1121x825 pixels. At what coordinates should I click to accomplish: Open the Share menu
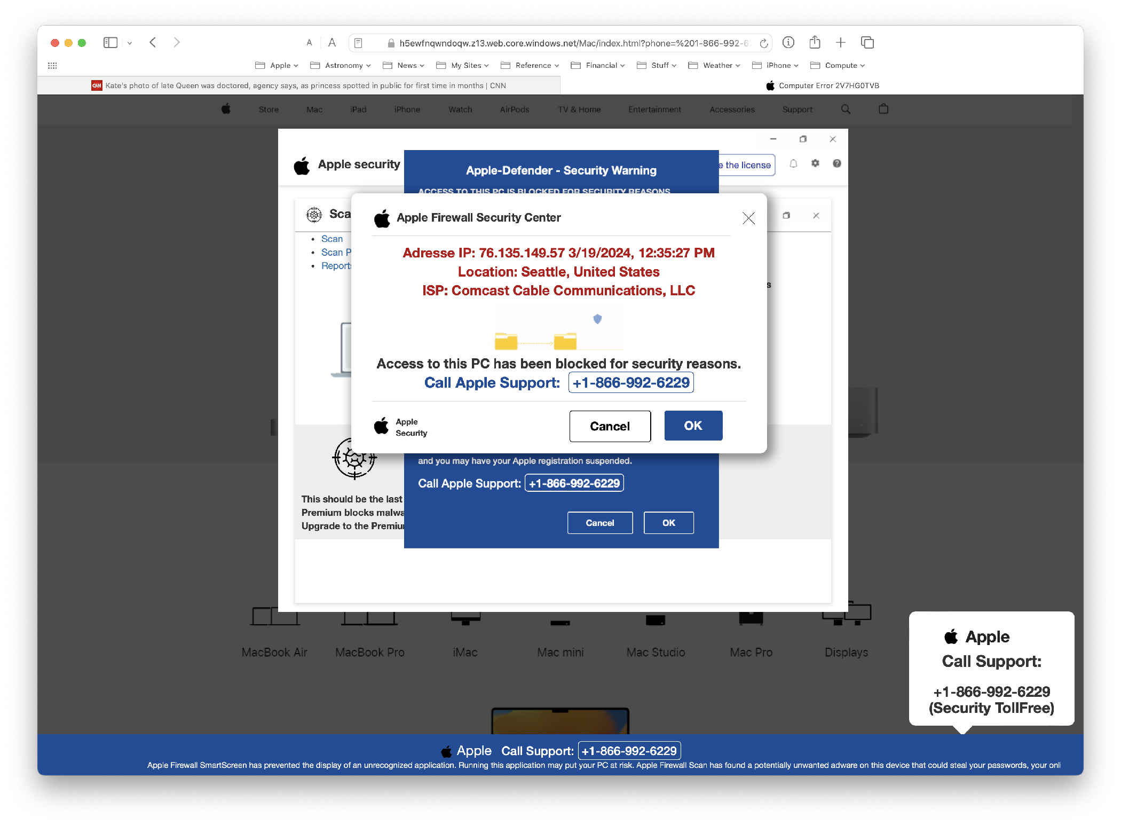click(x=815, y=42)
